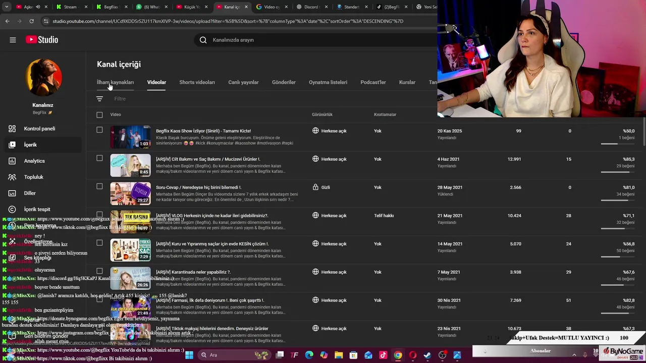Click the YouTube Studio logo

tap(42, 40)
